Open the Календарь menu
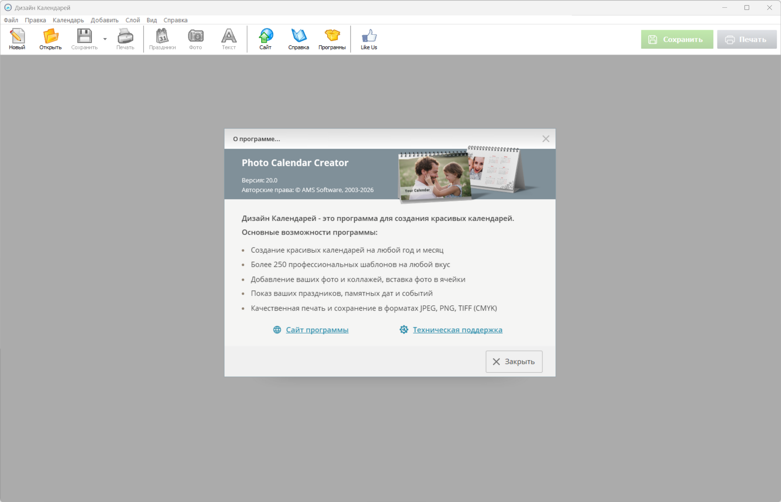Viewport: 781px width, 502px height. 68,20
